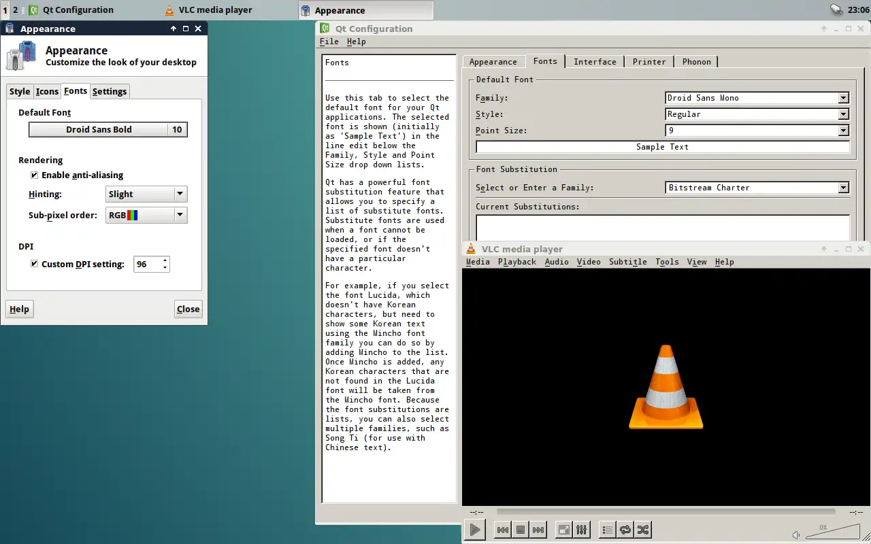871x544 pixels.
Task: Open the substitution family dropdown
Action: 757,188
